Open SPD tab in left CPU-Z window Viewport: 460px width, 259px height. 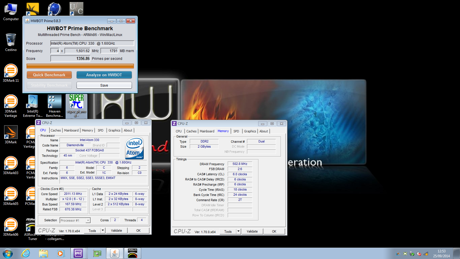pos(101,130)
